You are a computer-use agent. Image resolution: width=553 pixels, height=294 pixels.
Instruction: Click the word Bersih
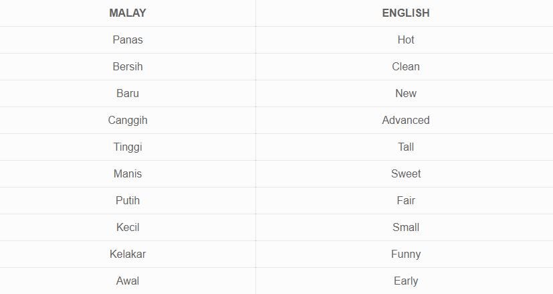click(128, 66)
